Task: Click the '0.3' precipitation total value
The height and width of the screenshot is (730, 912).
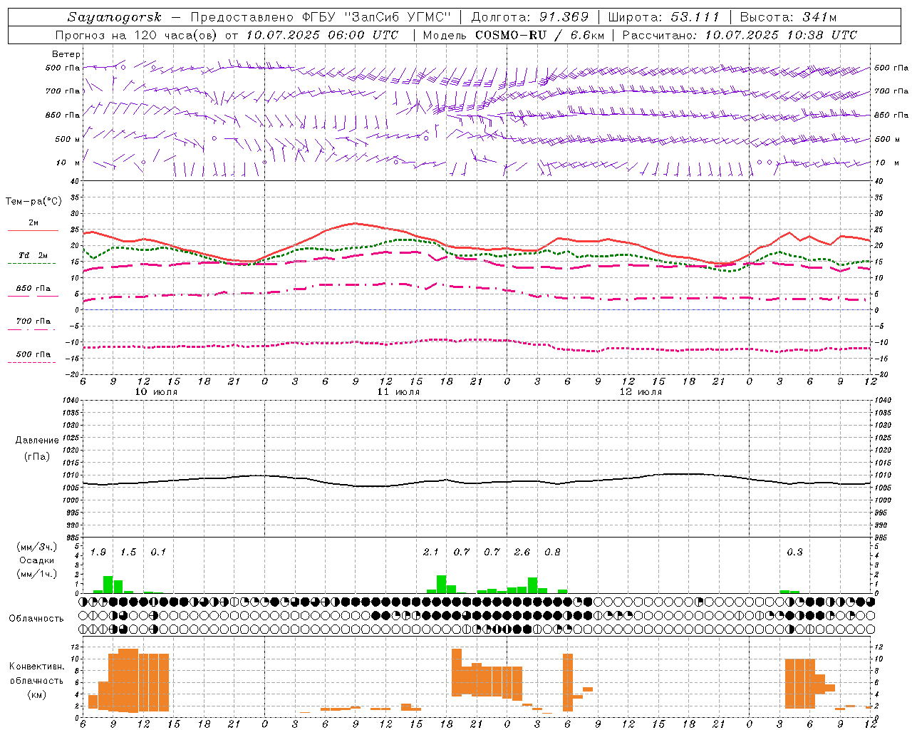Action: pos(794,552)
